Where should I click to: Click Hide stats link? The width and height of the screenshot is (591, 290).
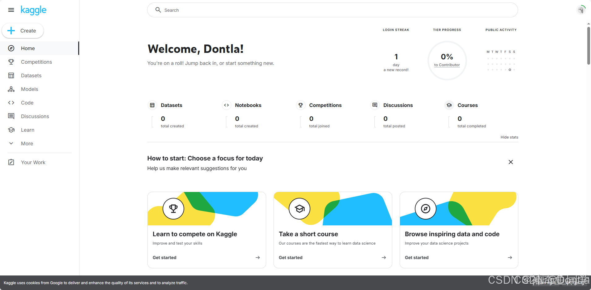tap(509, 137)
